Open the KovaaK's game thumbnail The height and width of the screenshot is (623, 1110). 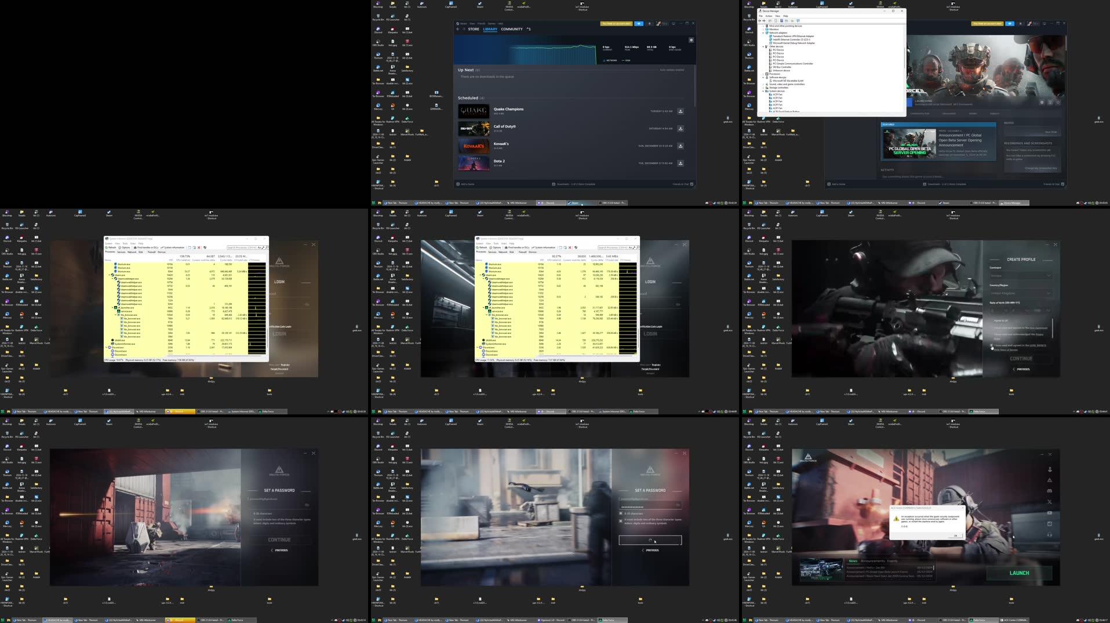click(x=474, y=146)
